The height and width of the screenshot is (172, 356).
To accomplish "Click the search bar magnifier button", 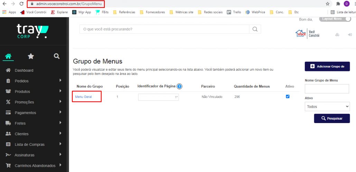I will pyautogui.click(x=255, y=29).
